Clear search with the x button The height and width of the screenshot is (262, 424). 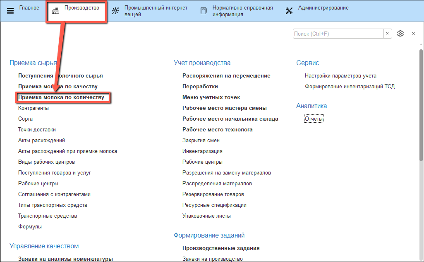coord(388,34)
